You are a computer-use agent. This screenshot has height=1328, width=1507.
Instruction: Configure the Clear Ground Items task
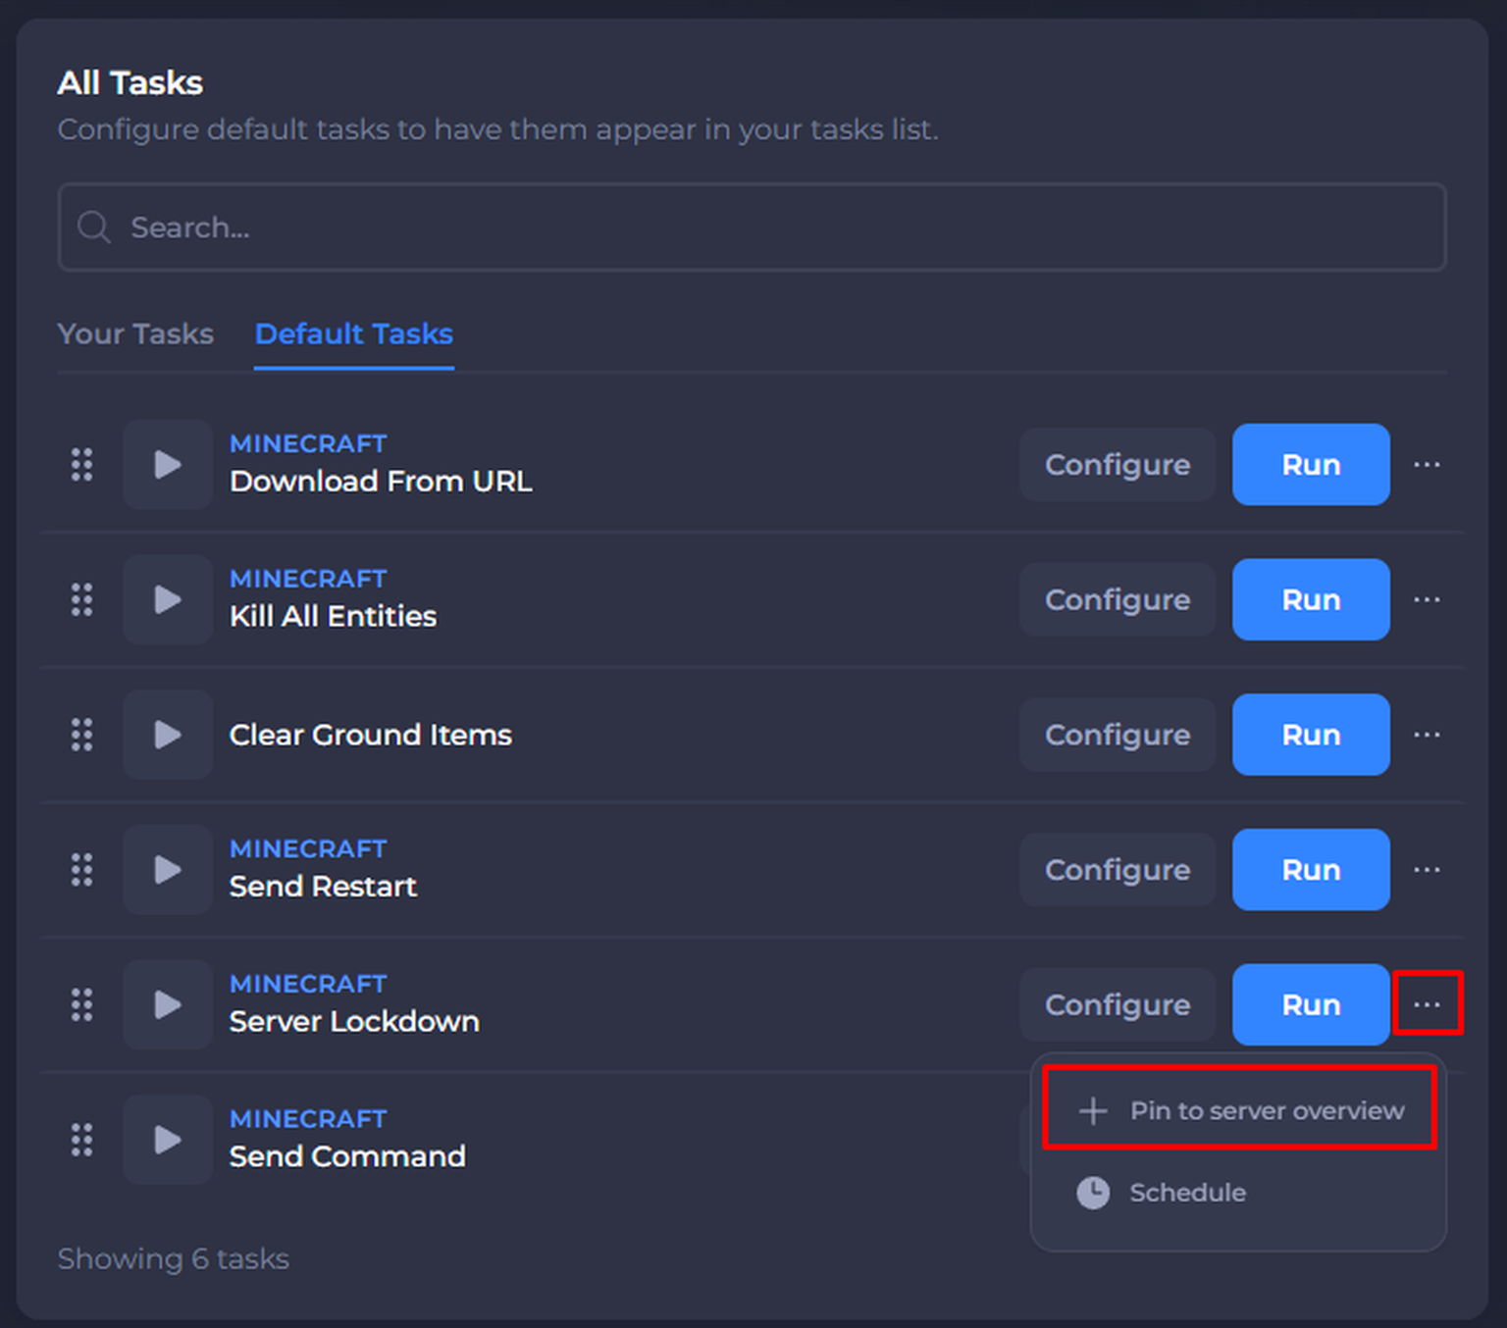(1117, 735)
